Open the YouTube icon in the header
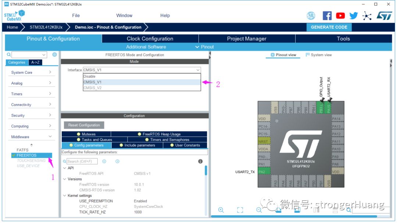This screenshot has height=223, width=397. coord(340,16)
